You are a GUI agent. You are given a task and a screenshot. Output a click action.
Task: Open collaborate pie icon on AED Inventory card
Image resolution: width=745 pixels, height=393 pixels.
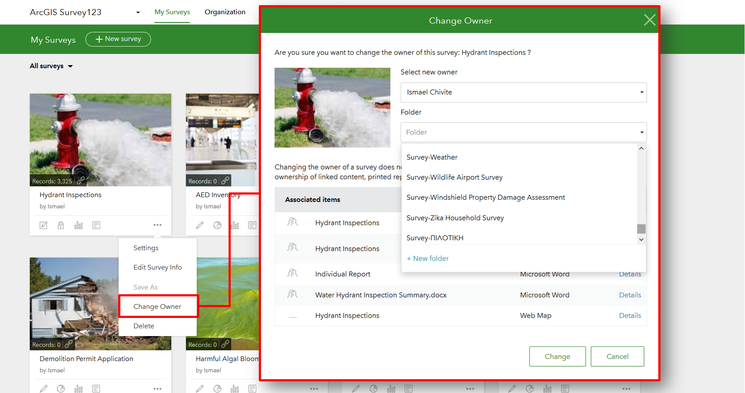pos(217,225)
